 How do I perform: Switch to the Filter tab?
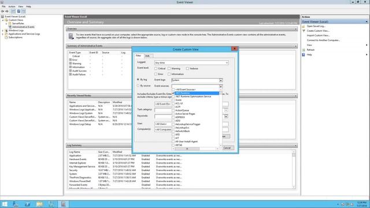click(138, 55)
